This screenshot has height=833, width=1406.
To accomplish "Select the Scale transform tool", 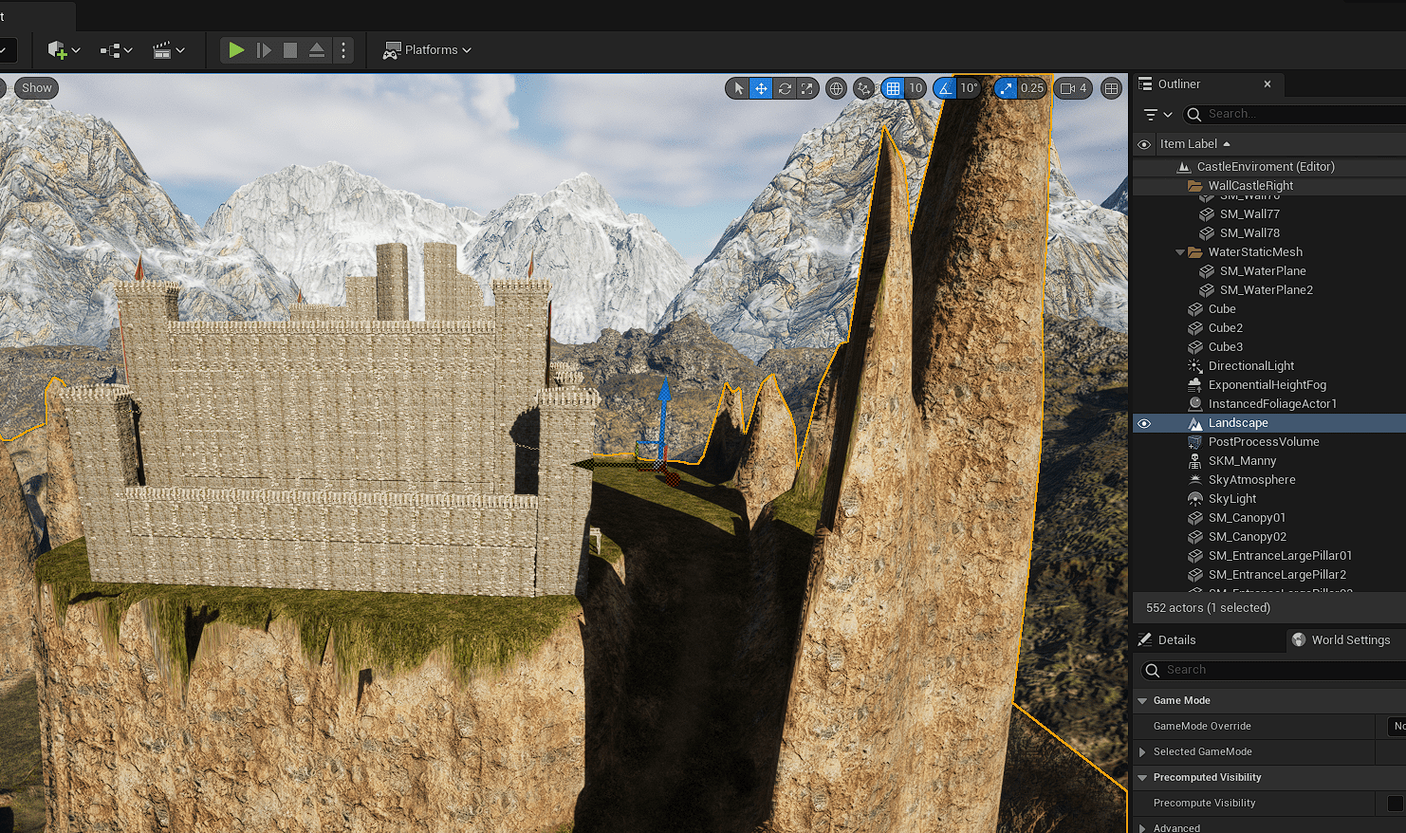I will 806,88.
